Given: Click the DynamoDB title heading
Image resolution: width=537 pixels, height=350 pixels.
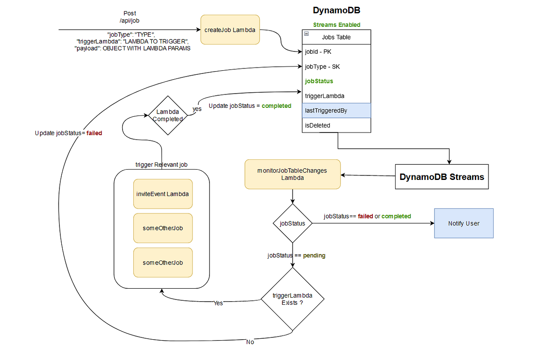Looking at the screenshot, I should 336,10.
